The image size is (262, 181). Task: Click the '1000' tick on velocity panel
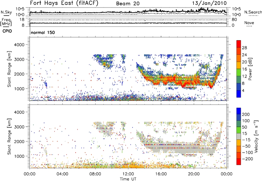tap(19, 156)
